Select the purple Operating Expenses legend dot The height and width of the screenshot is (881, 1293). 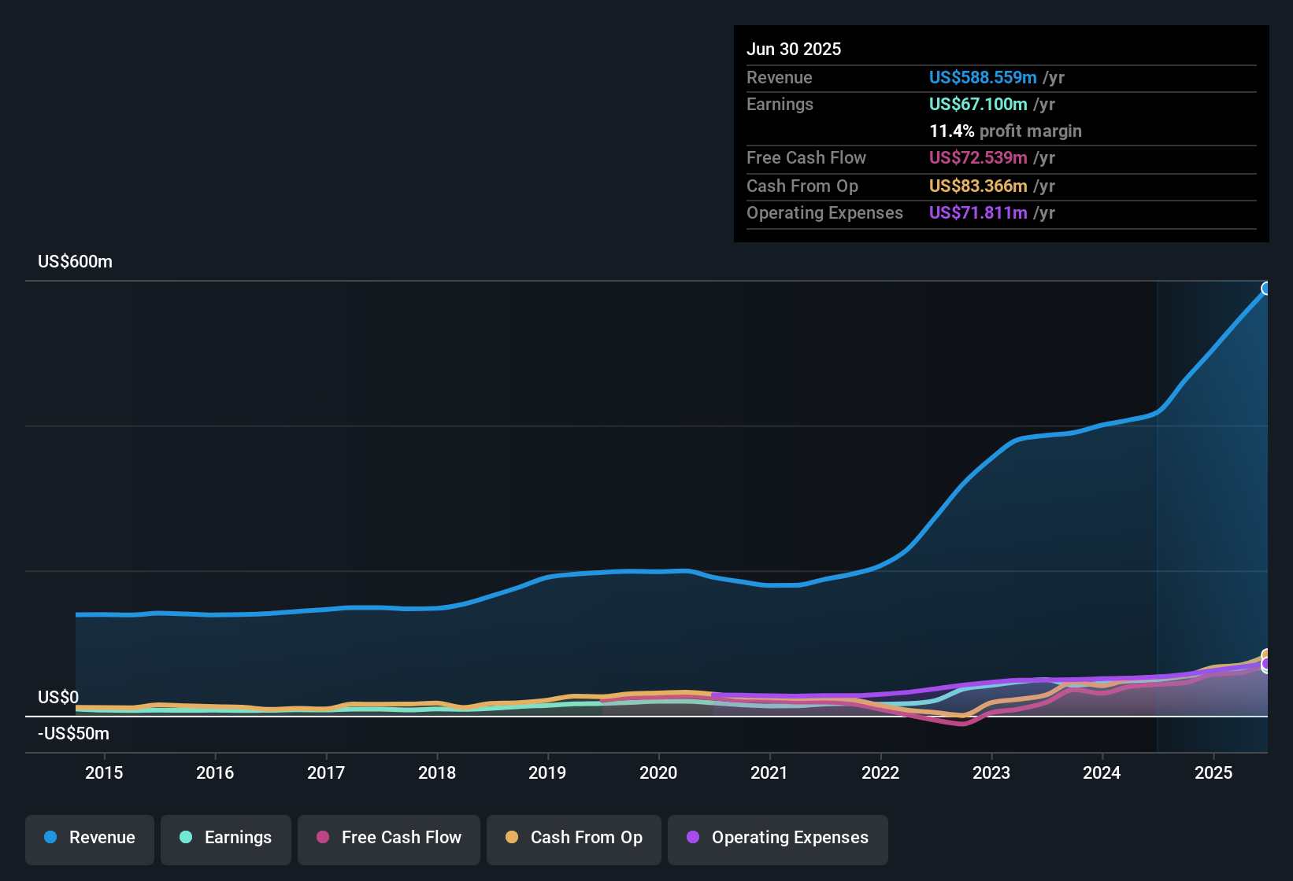[693, 838]
